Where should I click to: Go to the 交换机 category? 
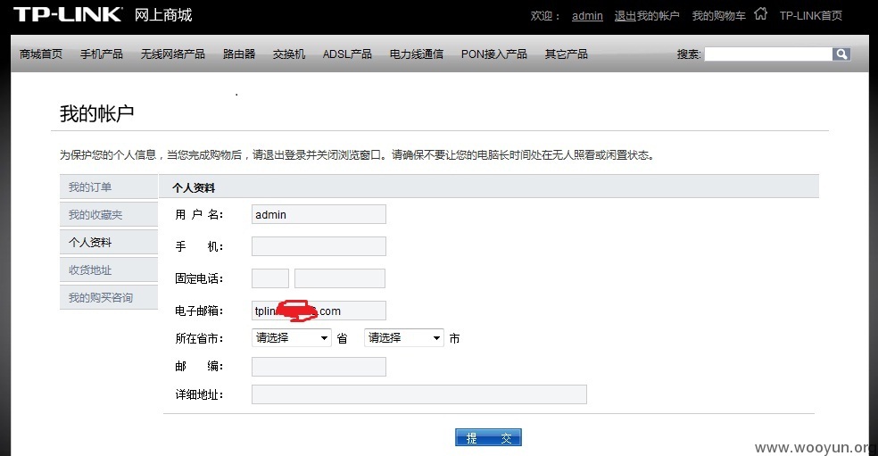(x=289, y=54)
